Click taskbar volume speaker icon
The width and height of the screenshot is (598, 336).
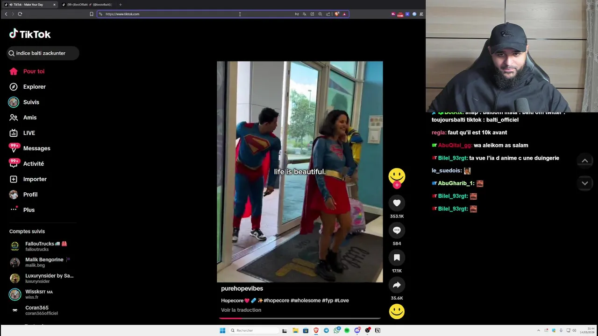[574, 330]
